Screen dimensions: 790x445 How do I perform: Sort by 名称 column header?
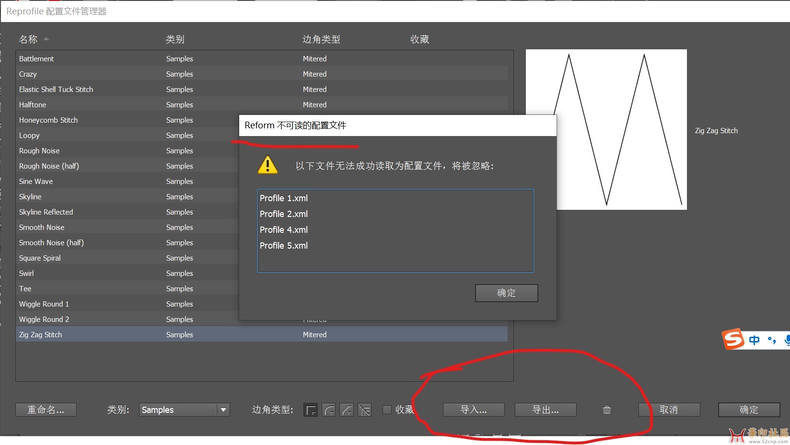tap(28, 39)
